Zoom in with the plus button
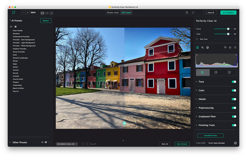This screenshot has width=247, height=157. pos(27,13)
